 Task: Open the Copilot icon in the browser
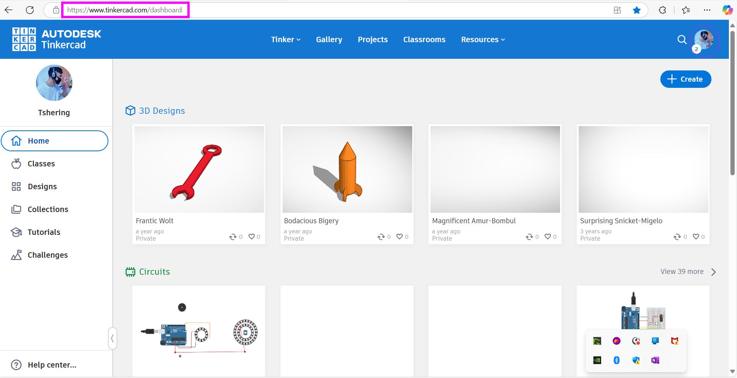pyautogui.click(x=727, y=10)
